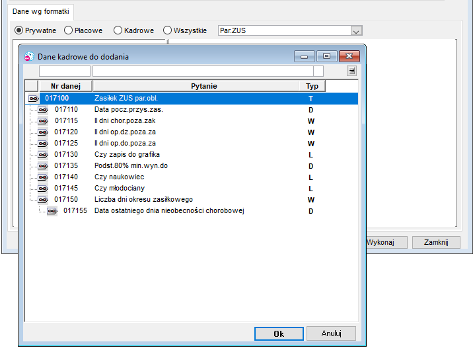Screen dimensions: 475x348
Task: Select row Czy zapis do grafika
Action: click(x=192, y=155)
